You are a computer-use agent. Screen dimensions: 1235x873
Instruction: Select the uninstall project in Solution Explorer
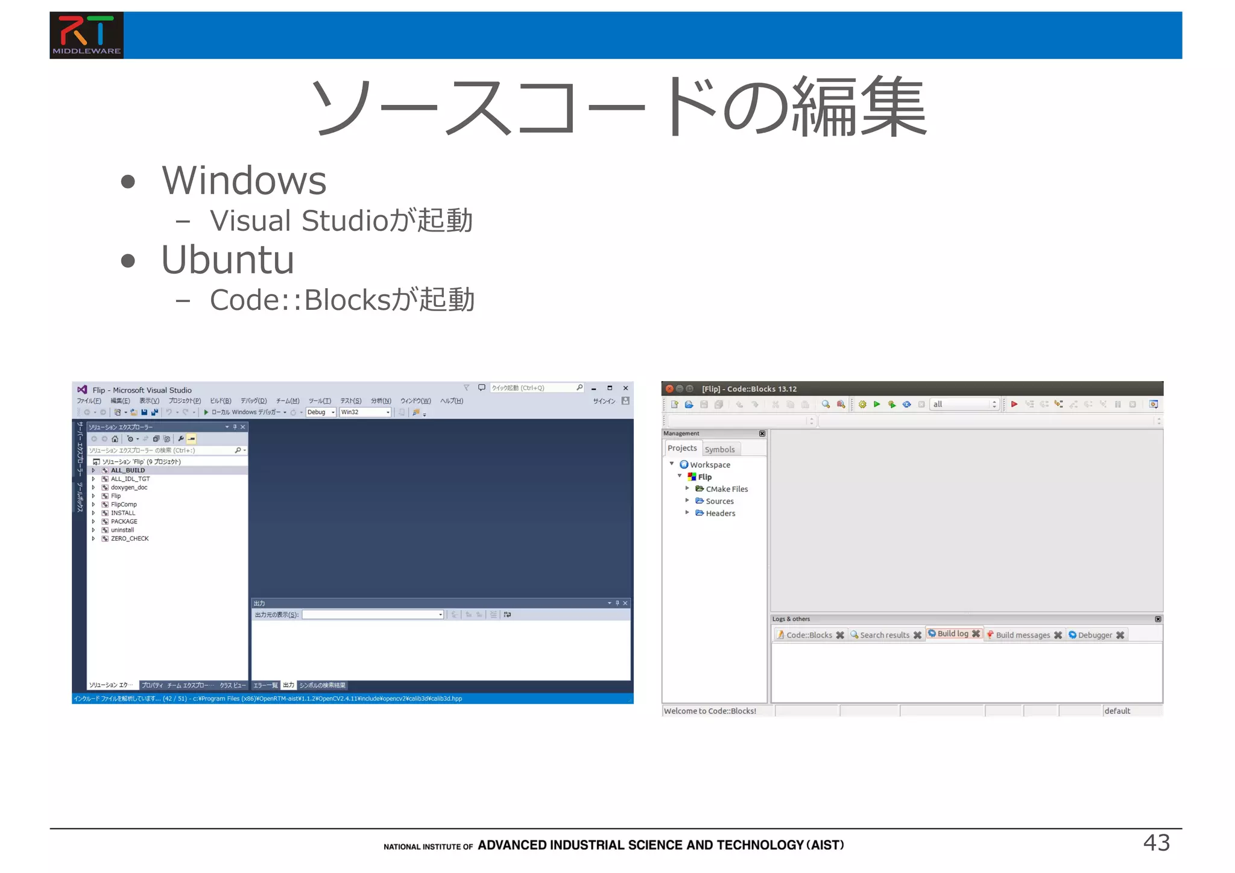122,530
